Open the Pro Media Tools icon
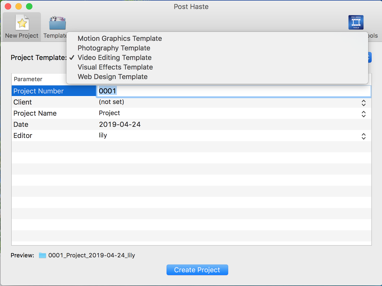Image resolution: width=382 pixels, height=286 pixels. point(356,23)
